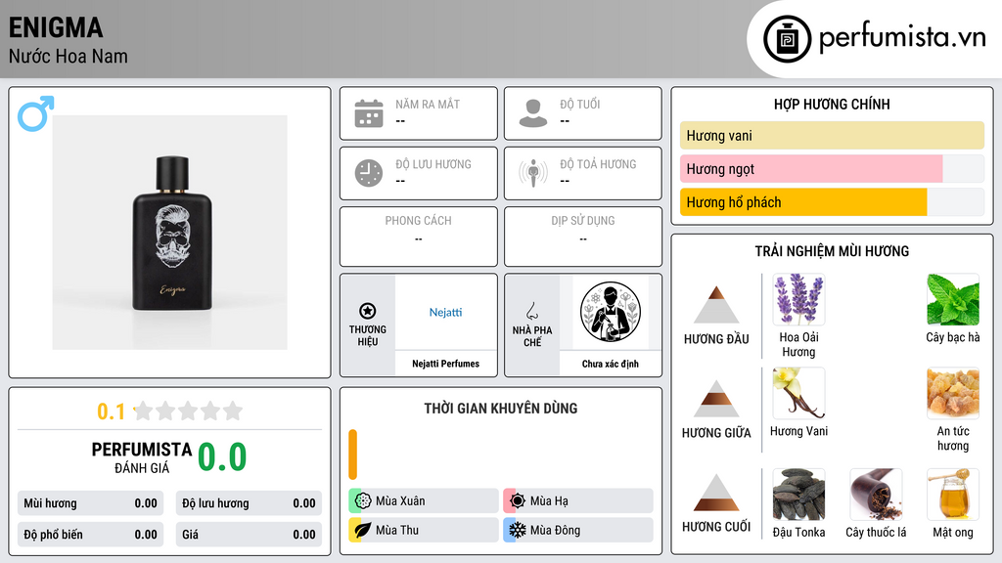
Task: Click the ENIGMA title text
Action: [56, 27]
